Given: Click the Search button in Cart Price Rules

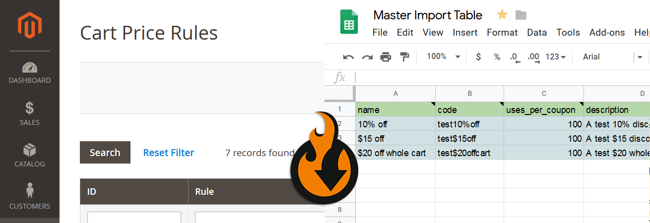Looking at the screenshot, I should [x=105, y=153].
